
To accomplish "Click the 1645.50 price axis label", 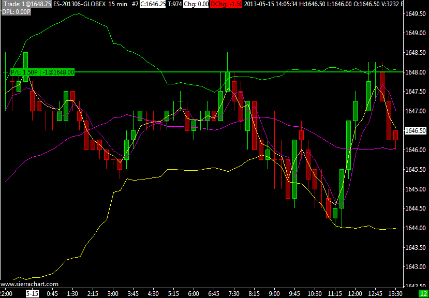I will (416, 169).
